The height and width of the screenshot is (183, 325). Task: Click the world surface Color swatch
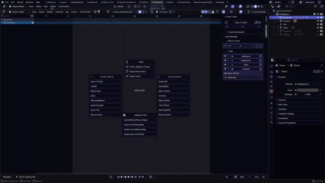pyautogui.click(x=308, y=90)
